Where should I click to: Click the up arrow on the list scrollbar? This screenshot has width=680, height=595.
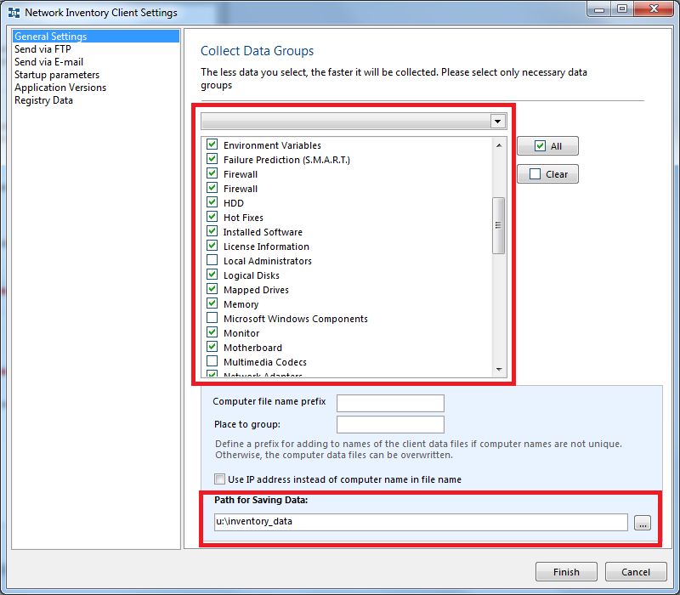499,144
